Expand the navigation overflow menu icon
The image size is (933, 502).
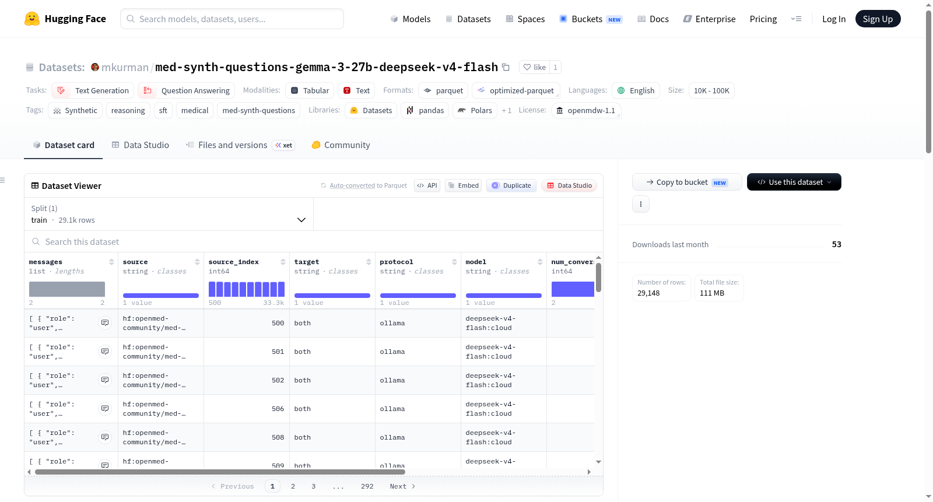pos(796,19)
